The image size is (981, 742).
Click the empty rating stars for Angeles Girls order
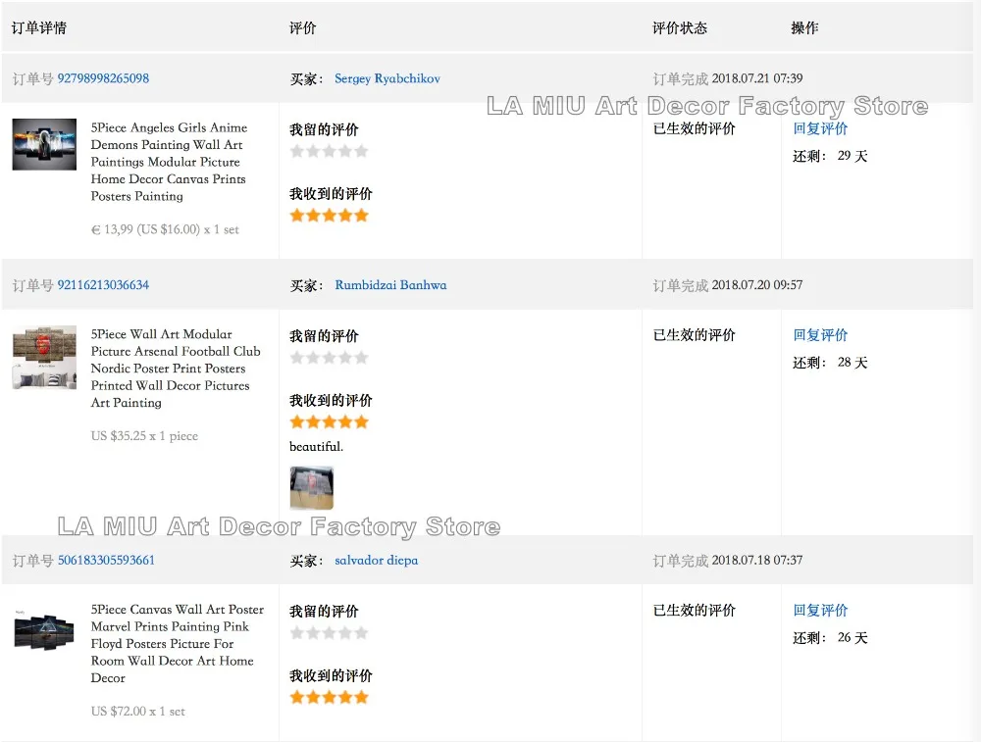tap(329, 151)
